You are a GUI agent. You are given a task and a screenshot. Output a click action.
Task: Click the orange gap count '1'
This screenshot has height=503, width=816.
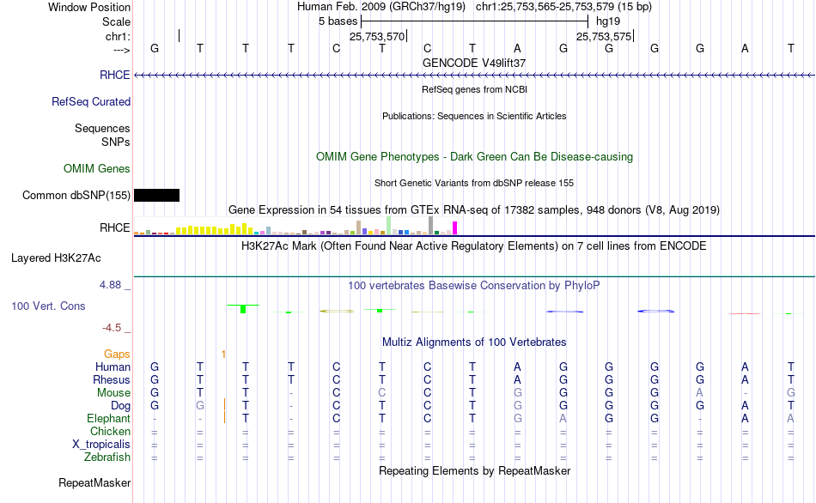click(x=223, y=355)
